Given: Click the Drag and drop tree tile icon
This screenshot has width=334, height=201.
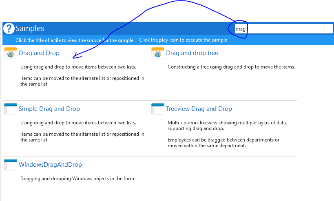Looking at the screenshot, I should tap(158, 53).
